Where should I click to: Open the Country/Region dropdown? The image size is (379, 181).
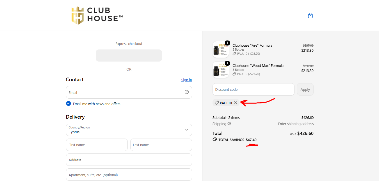tap(129, 130)
